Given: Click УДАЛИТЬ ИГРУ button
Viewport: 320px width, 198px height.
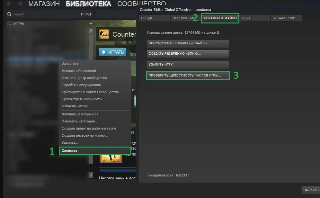Looking at the screenshot, I should 188,65.
